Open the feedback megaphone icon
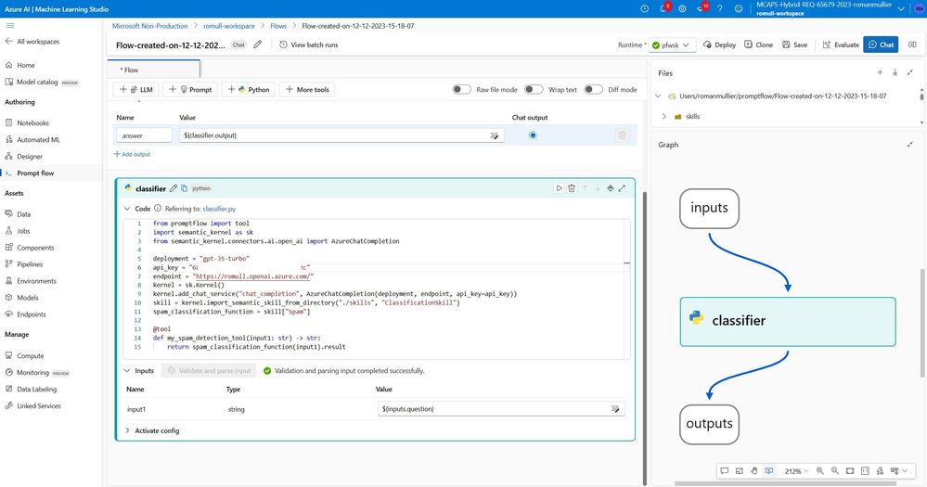927x487 pixels. 702,9
